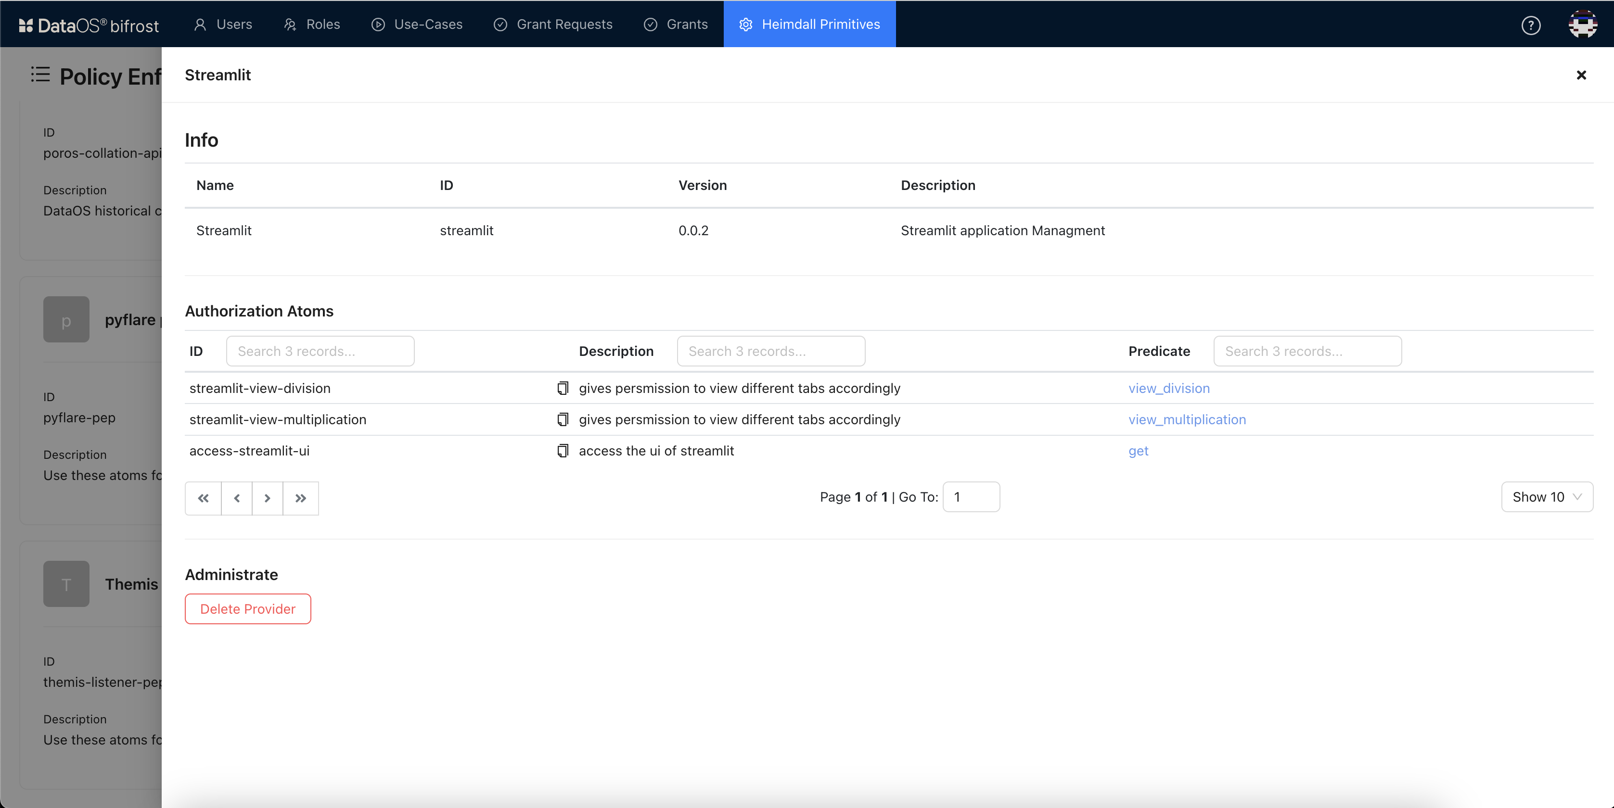
Task: Copy the access-streamlit-ui atom ID
Action: point(563,451)
